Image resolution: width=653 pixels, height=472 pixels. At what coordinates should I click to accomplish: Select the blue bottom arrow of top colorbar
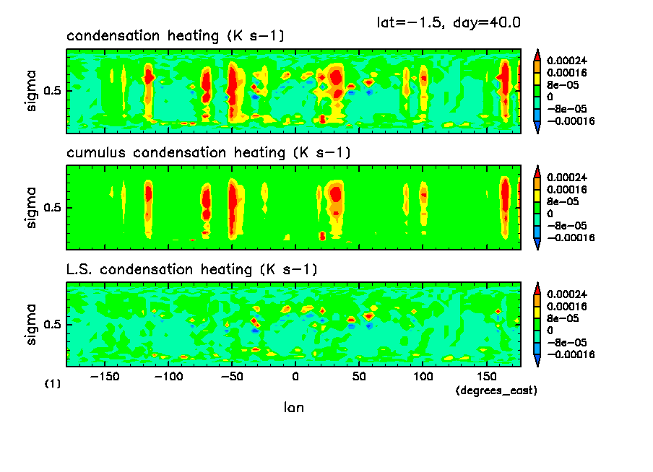537,128
